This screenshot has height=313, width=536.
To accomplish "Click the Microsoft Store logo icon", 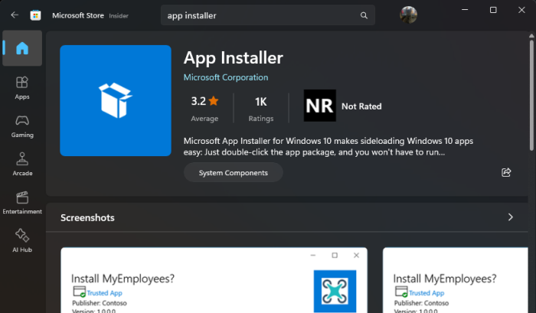I will [x=35, y=15].
